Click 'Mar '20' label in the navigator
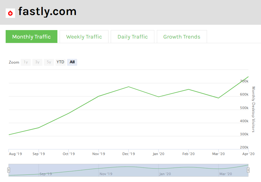Screen dimensions: 261x182 (226, 174)
